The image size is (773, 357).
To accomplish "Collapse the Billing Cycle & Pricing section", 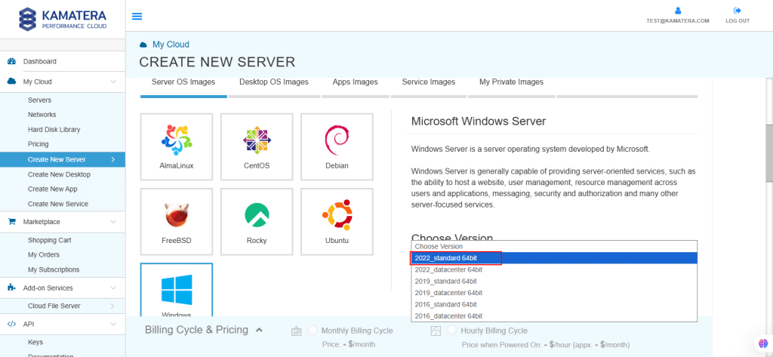I will [x=259, y=330].
